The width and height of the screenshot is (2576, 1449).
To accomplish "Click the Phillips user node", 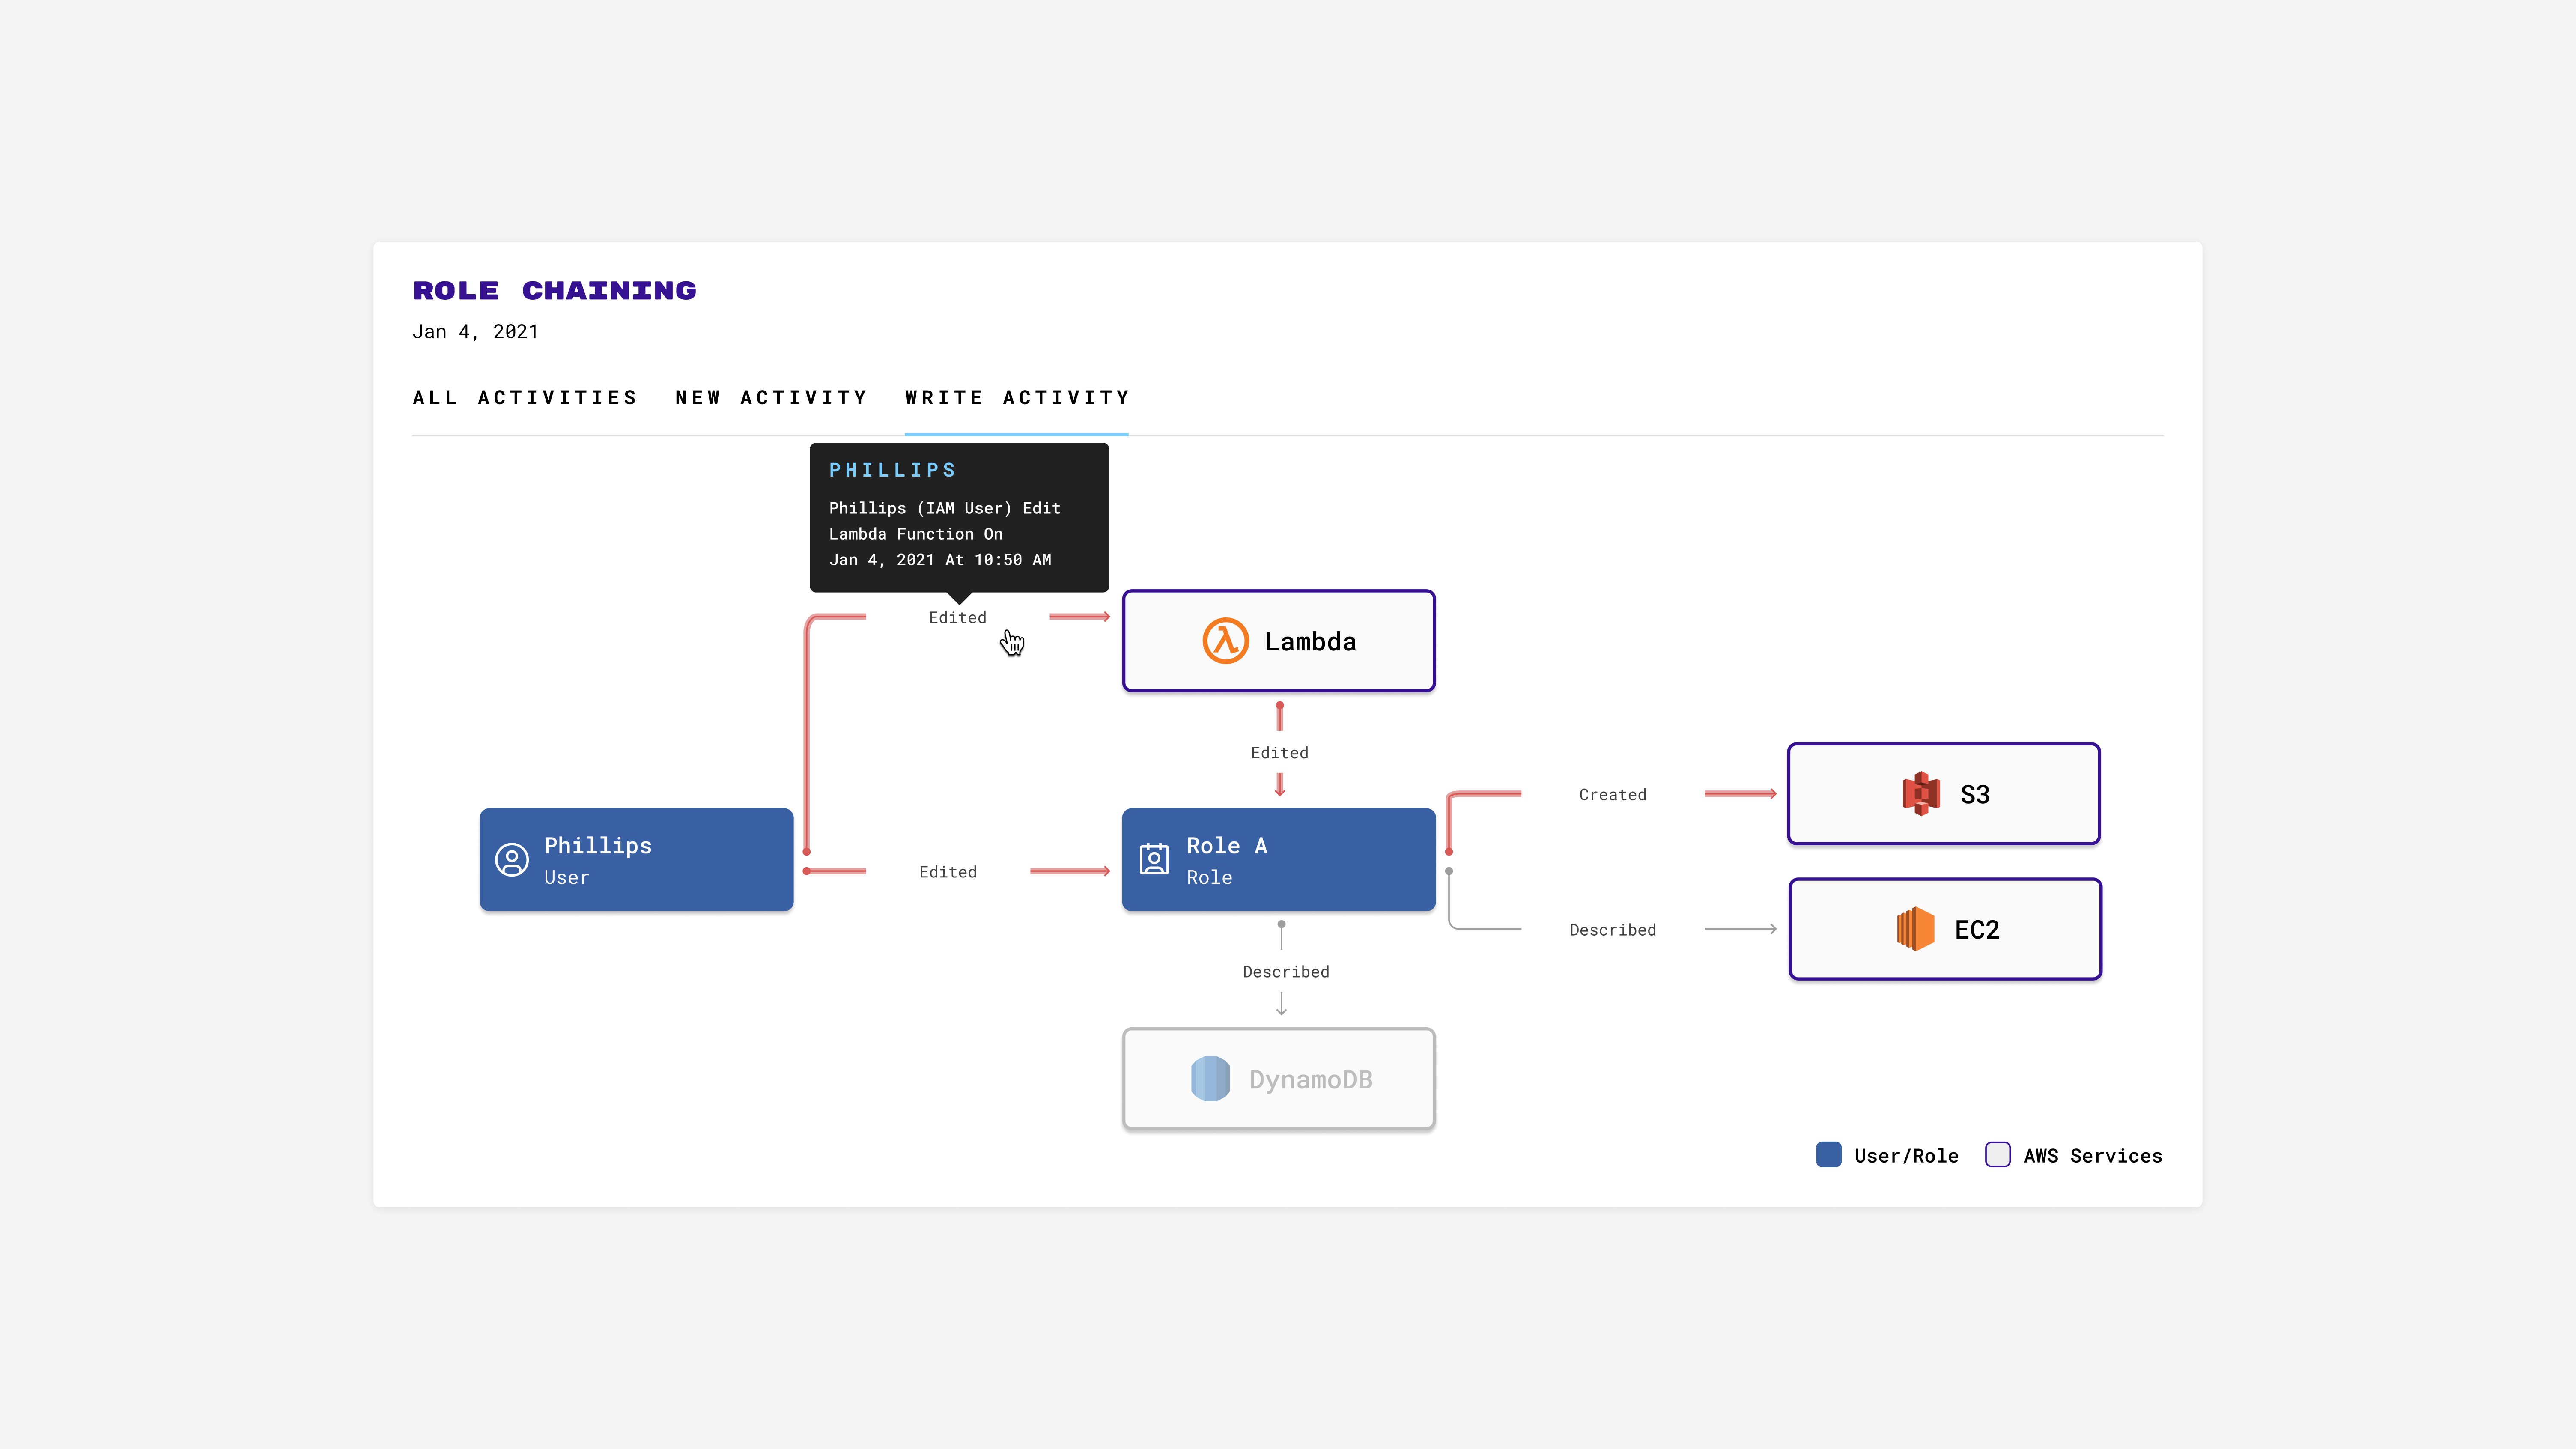I will coord(636,859).
